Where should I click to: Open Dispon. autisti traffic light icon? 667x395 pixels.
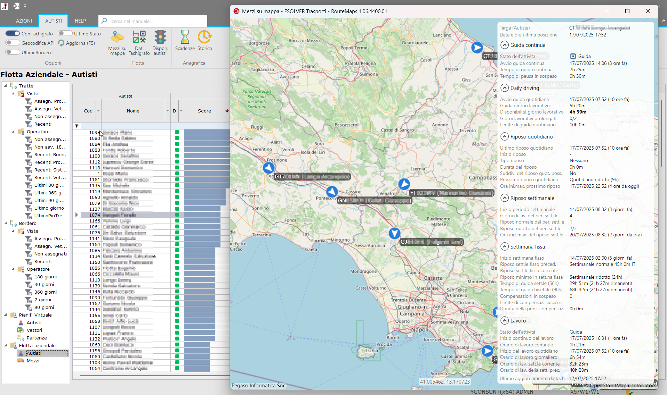point(160,43)
